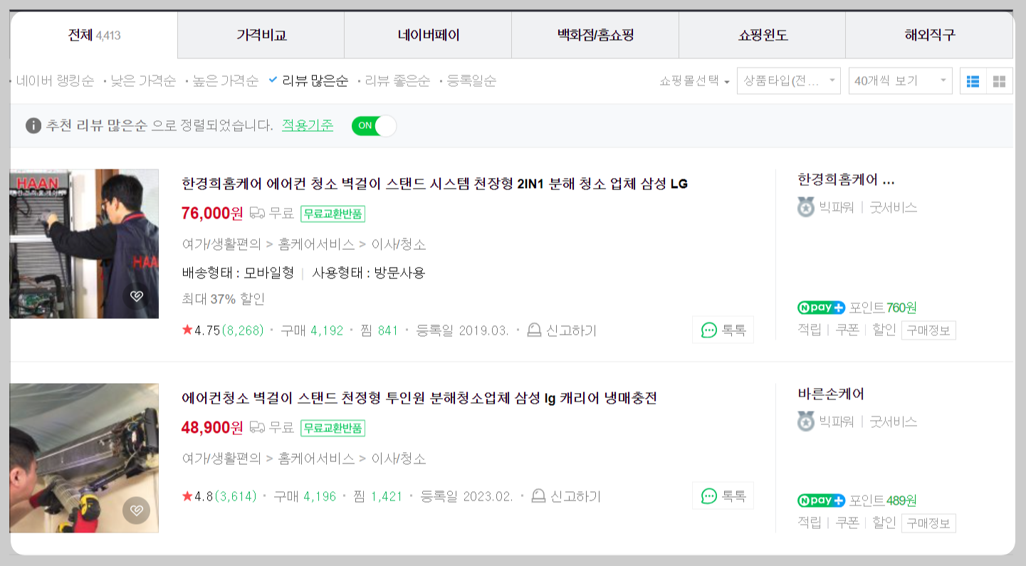Image resolution: width=1026 pixels, height=566 pixels.
Task: Expand the 상품타입 filter dropdown
Action: tap(787, 80)
